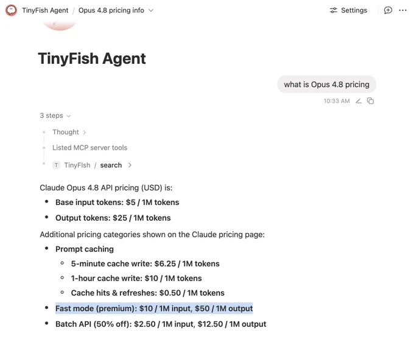Click the 10:33 AM timestamp
The width and height of the screenshot is (414, 337).
pos(337,101)
